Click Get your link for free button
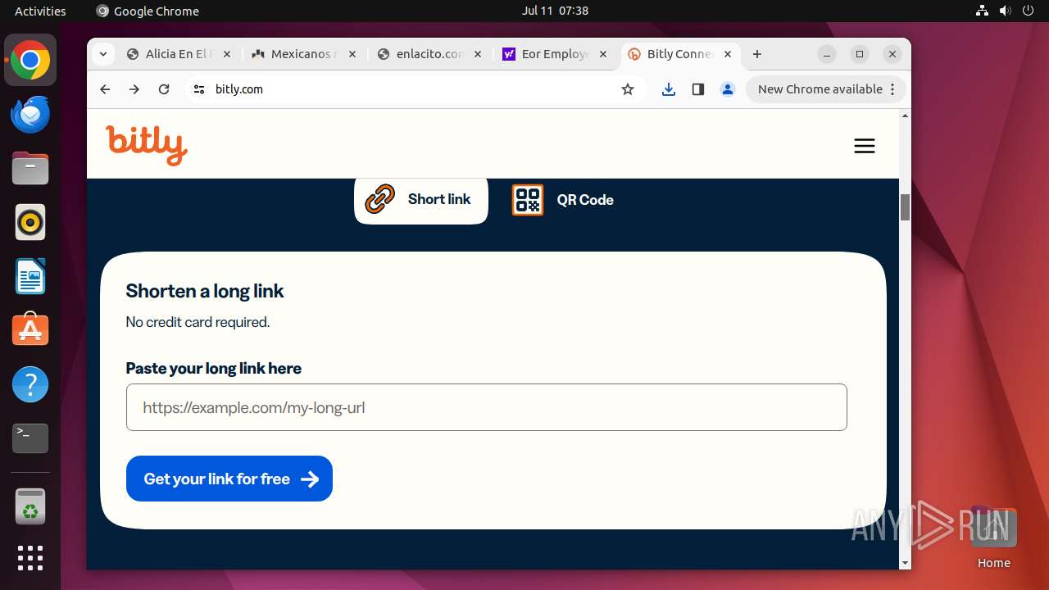The width and height of the screenshot is (1049, 590). tap(229, 479)
